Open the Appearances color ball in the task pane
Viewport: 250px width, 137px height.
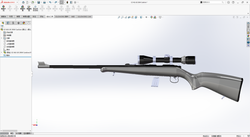[x=248, y=36]
